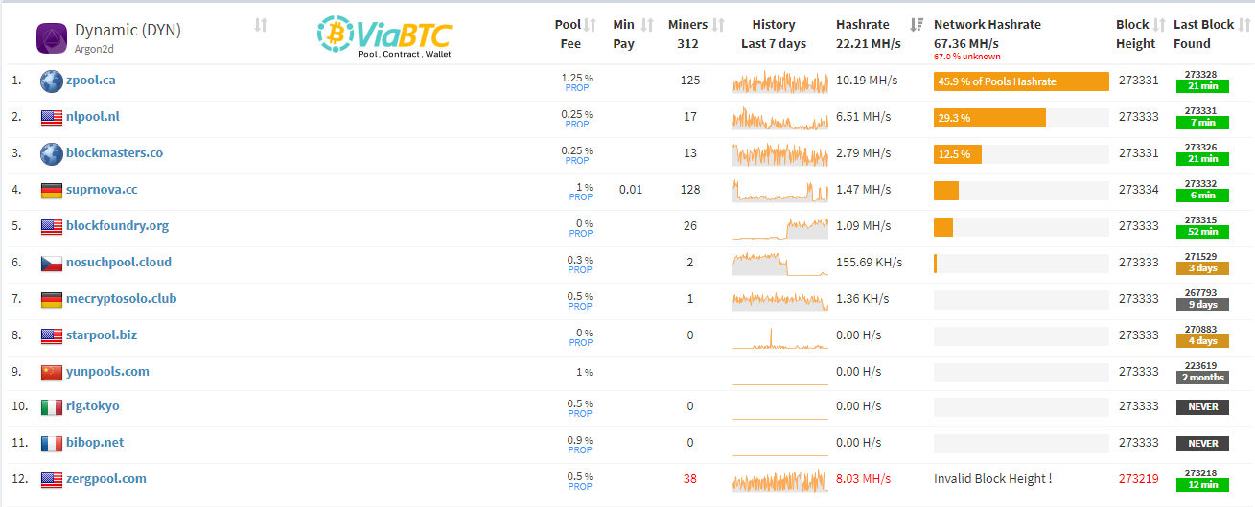This screenshot has height=507, width=1255.
Task: Click zpool.ca 45.9 % hashrate bar
Action: 1021,81
